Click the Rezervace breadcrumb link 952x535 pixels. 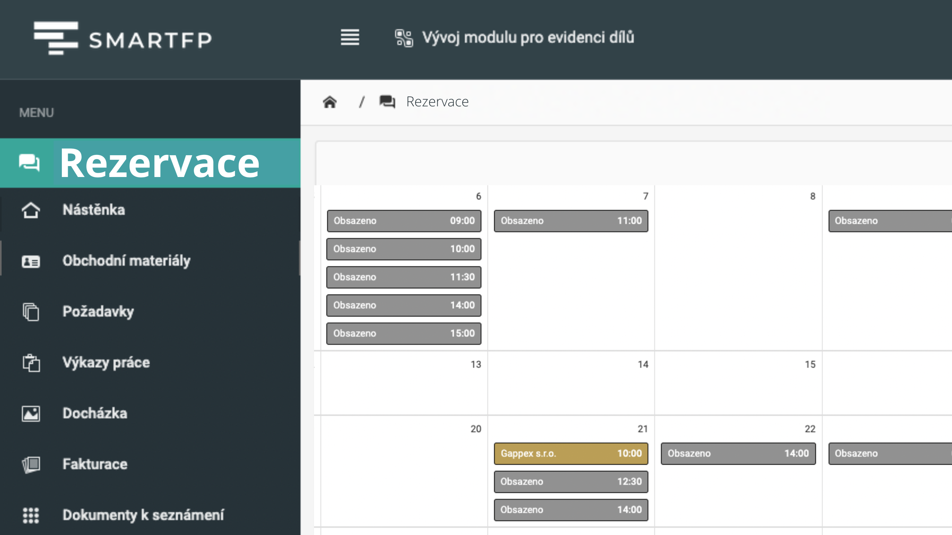click(x=437, y=101)
